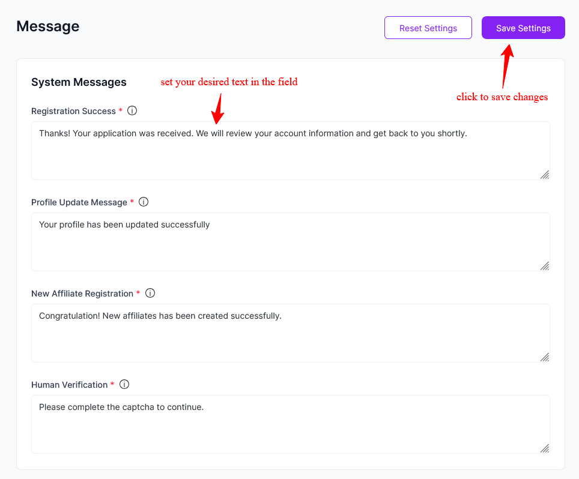Grab the Registration Success textarea resize handle
The image size is (579, 479).
(x=544, y=175)
